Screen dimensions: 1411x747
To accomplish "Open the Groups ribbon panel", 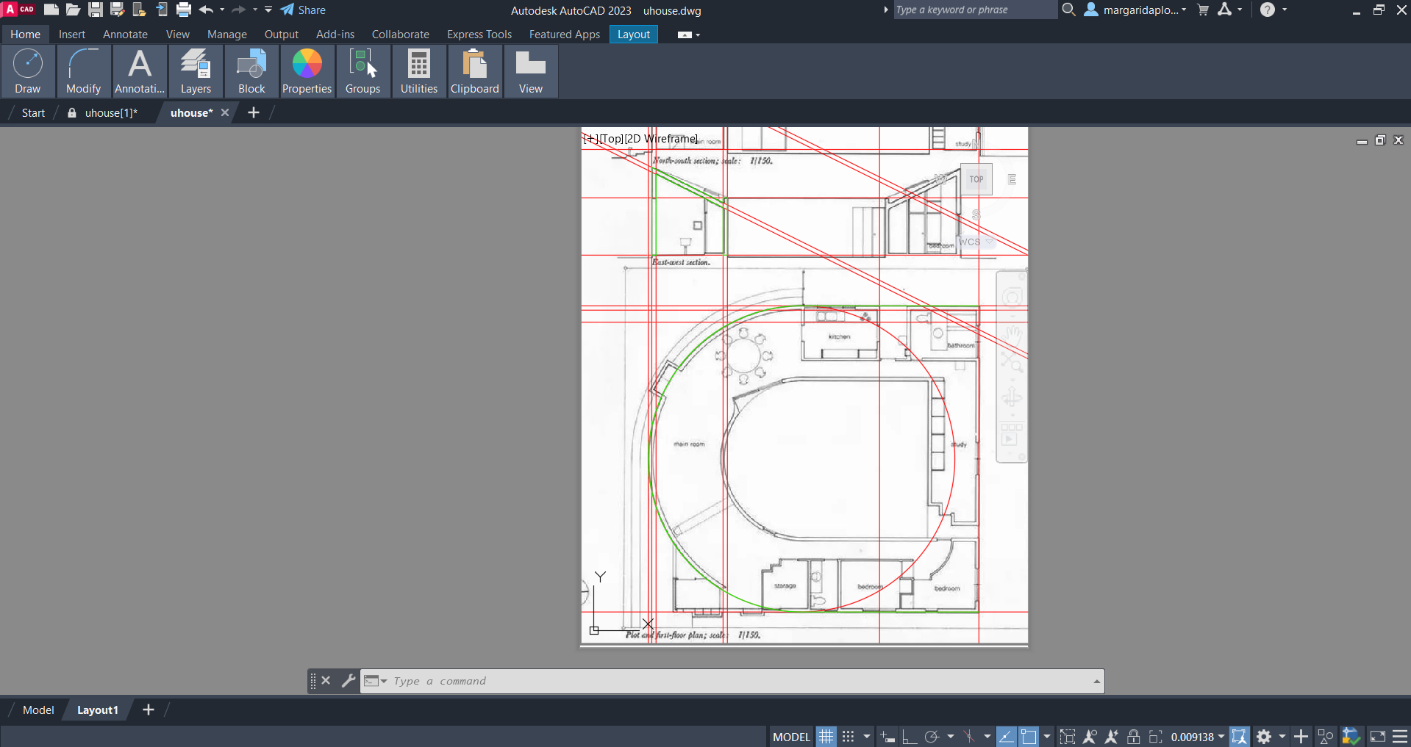I will click(x=363, y=71).
